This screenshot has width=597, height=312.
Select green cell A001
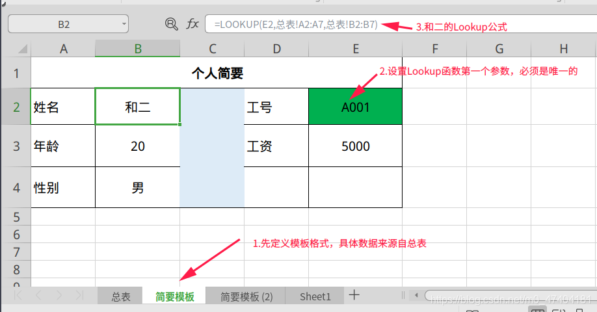point(355,107)
